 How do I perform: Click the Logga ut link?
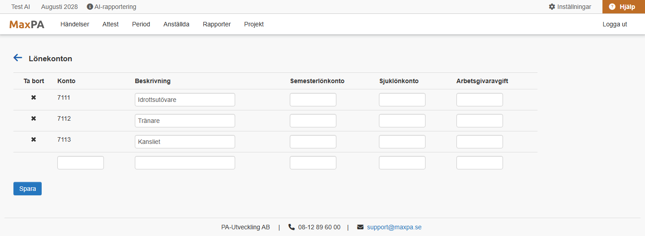pos(615,24)
